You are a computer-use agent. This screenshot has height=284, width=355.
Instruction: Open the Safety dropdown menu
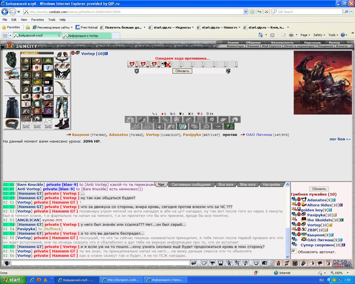click(x=319, y=35)
